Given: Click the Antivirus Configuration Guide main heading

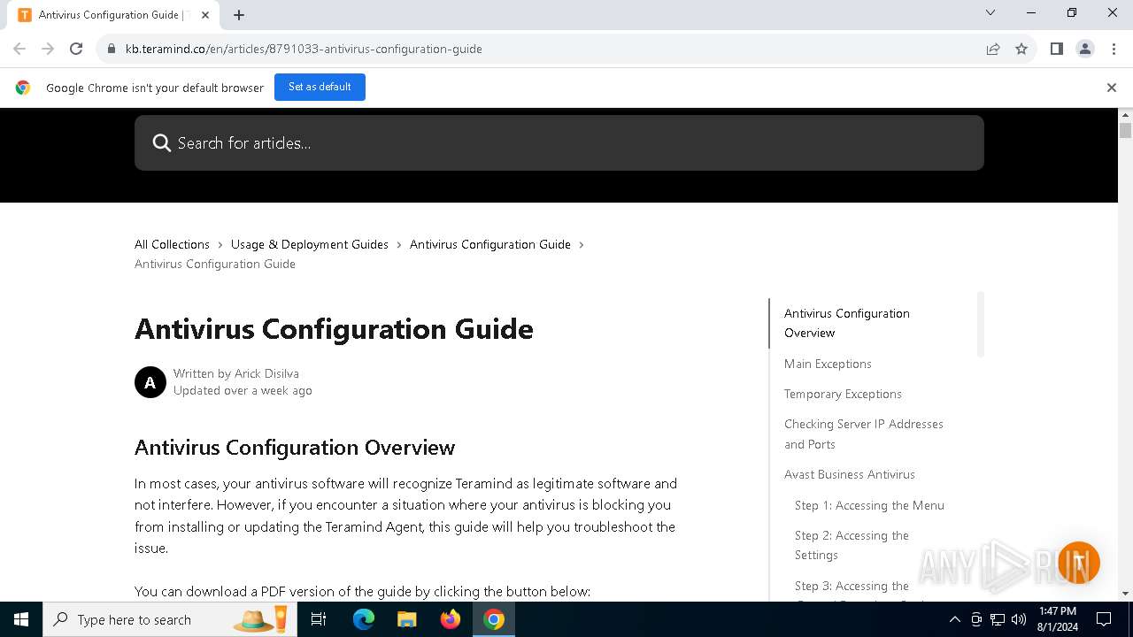Looking at the screenshot, I should point(334,329).
